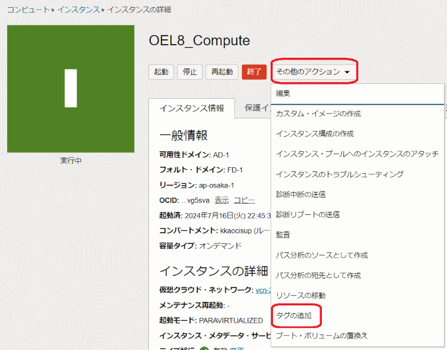Click the 起動 button
Image resolution: width=447 pixels, height=350 pixels.
pyautogui.click(x=161, y=72)
